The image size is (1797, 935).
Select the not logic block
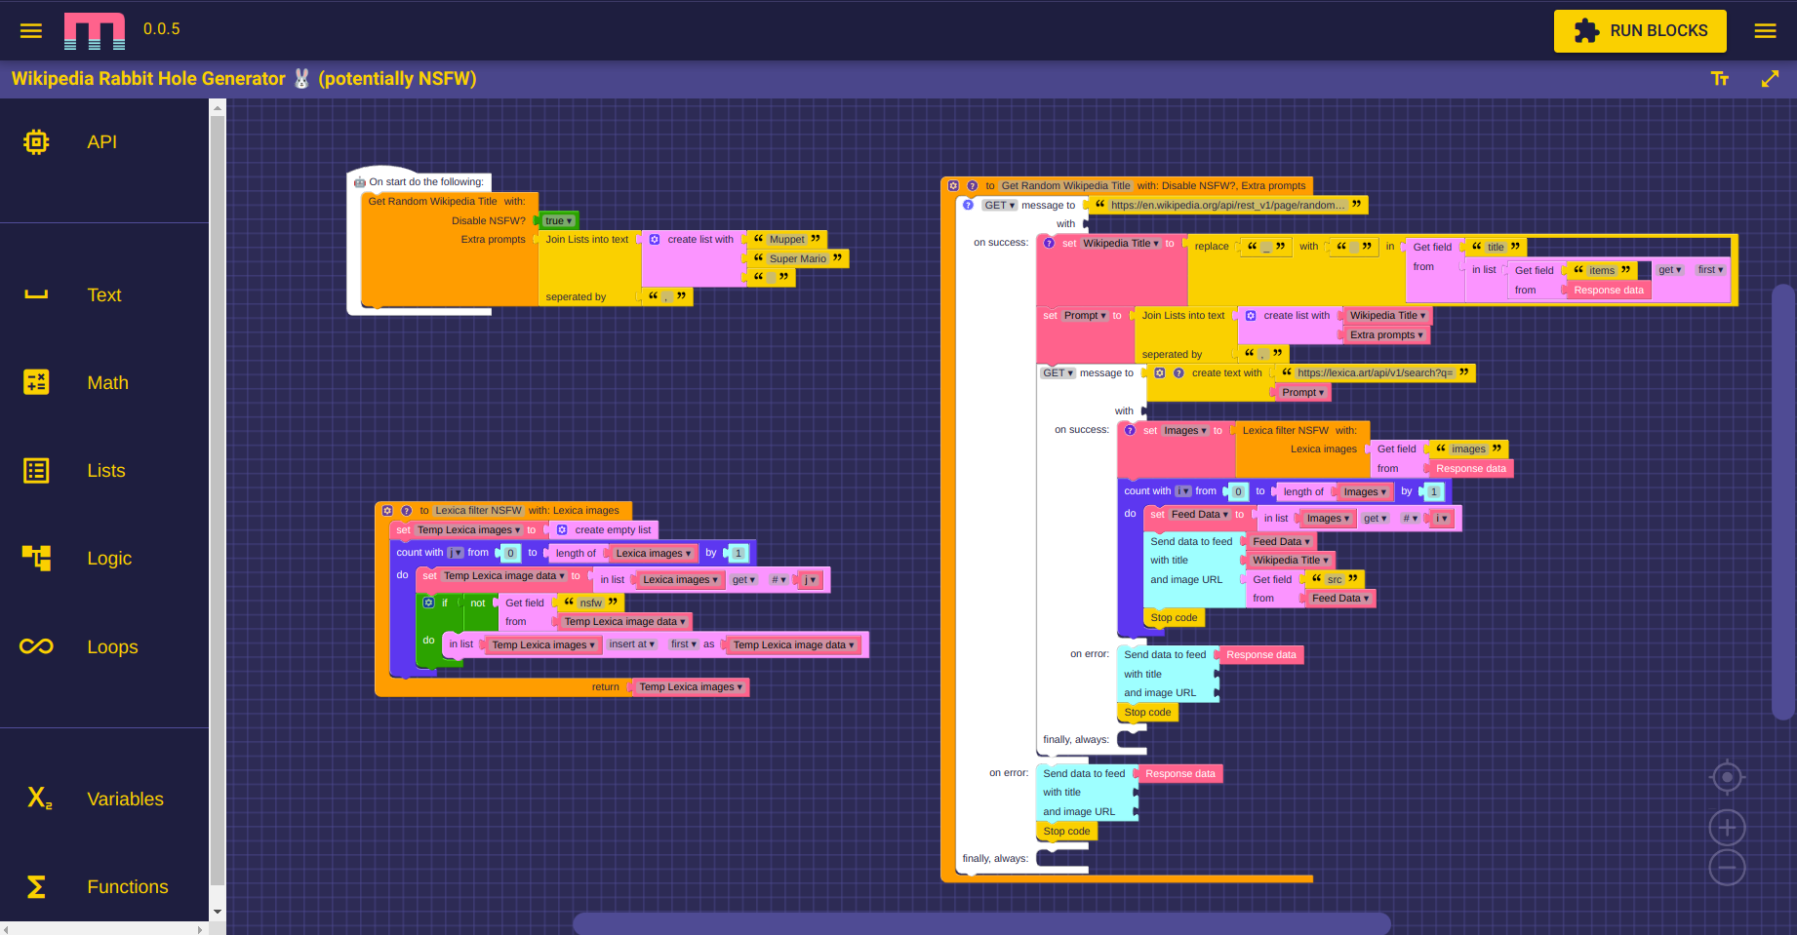(477, 604)
